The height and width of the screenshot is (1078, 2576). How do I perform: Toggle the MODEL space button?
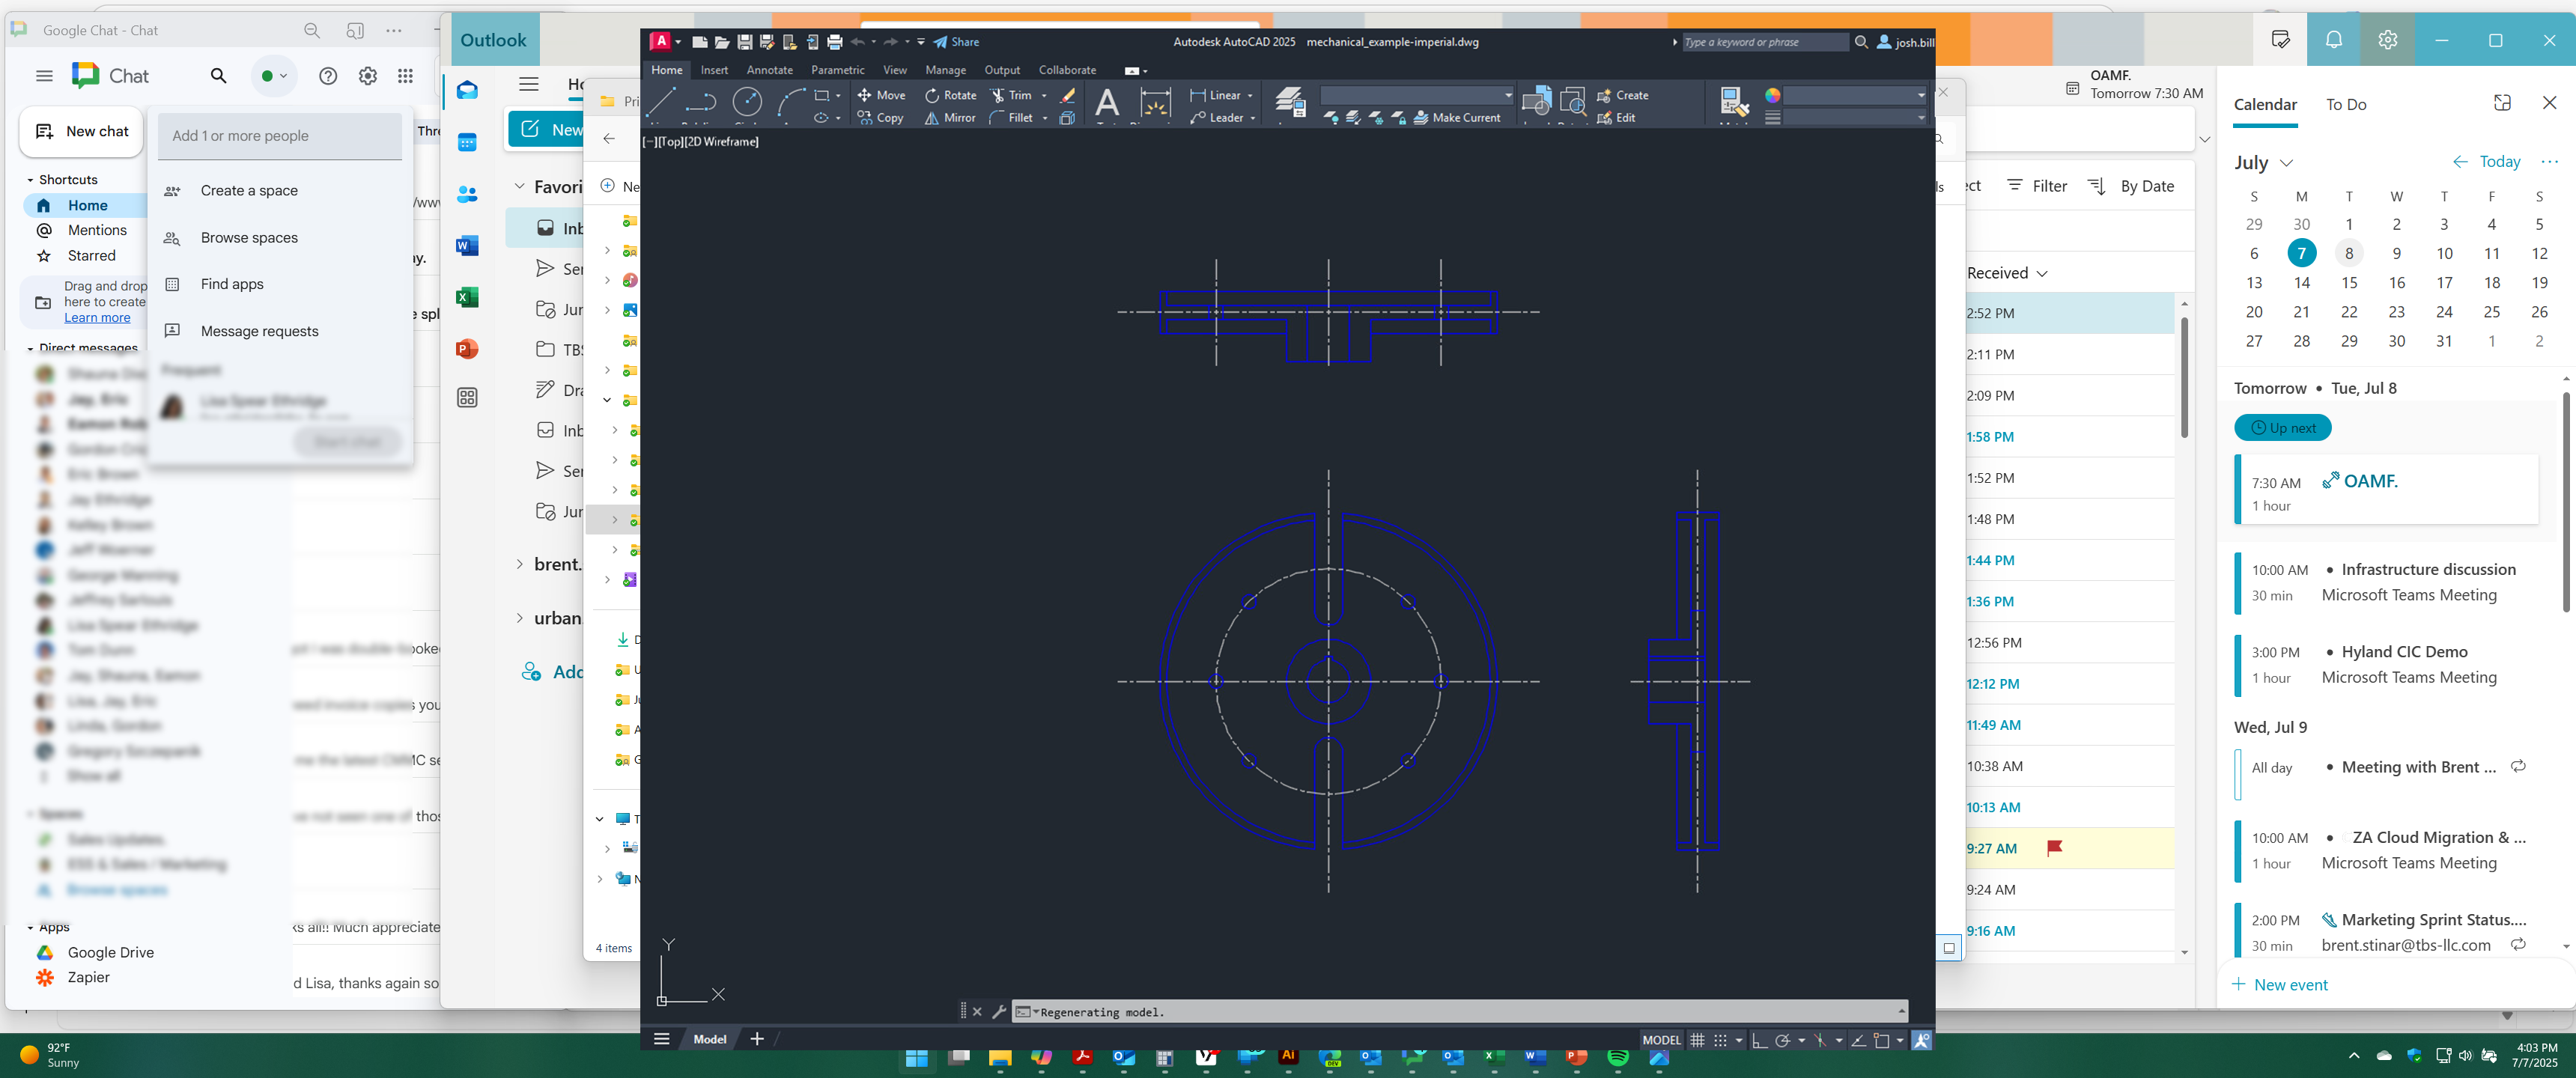click(x=1662, y=1040)
